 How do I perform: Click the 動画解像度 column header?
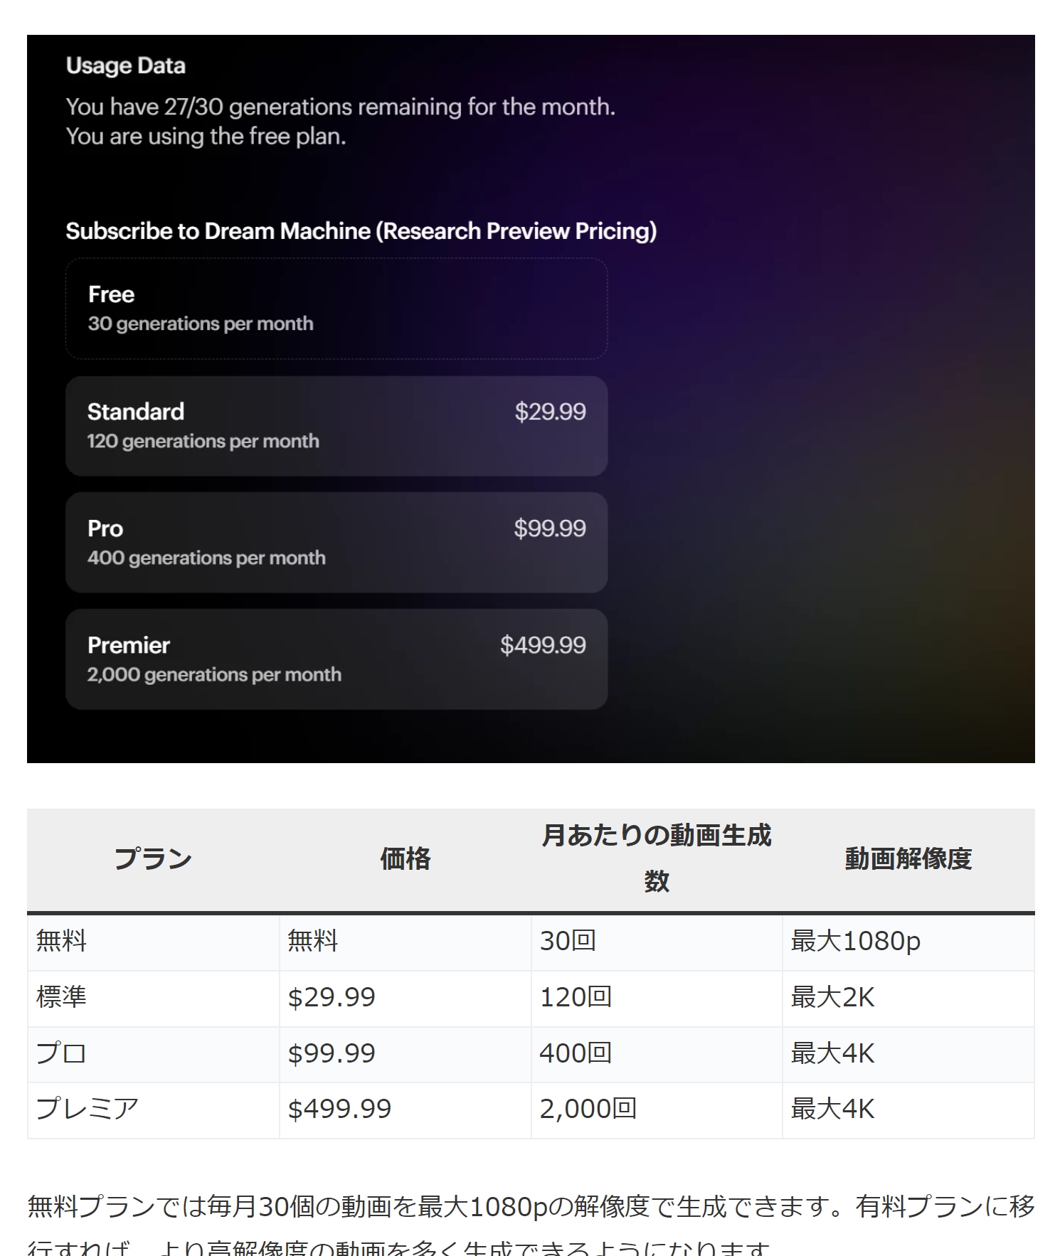tap(908, 859)
